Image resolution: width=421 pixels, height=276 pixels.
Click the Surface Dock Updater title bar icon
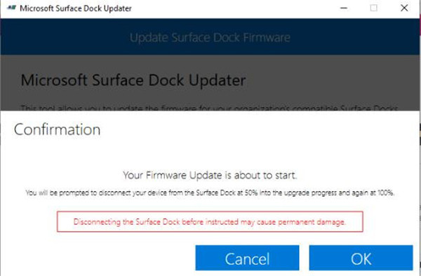(x=11, y=8)
